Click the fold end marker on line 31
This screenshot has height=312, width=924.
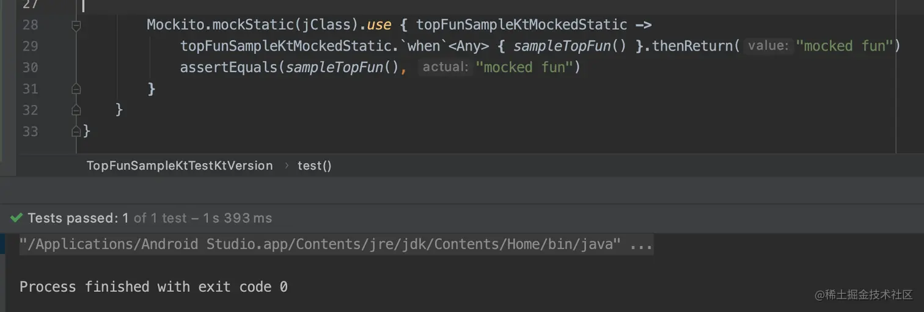tap(76, 89)
